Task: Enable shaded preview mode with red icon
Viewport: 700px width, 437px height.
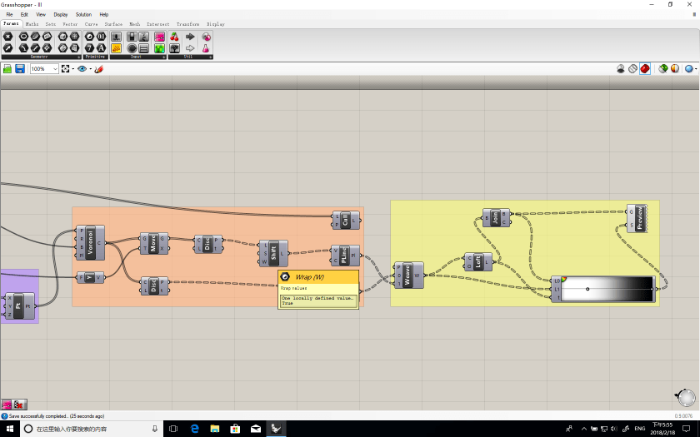Action: point(645,69)
